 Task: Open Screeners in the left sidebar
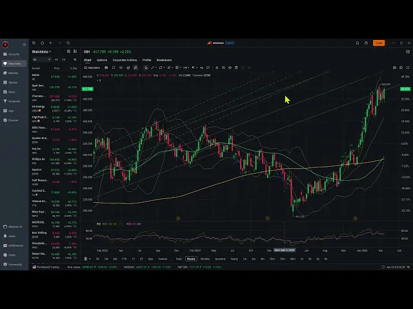pos(12,102)
